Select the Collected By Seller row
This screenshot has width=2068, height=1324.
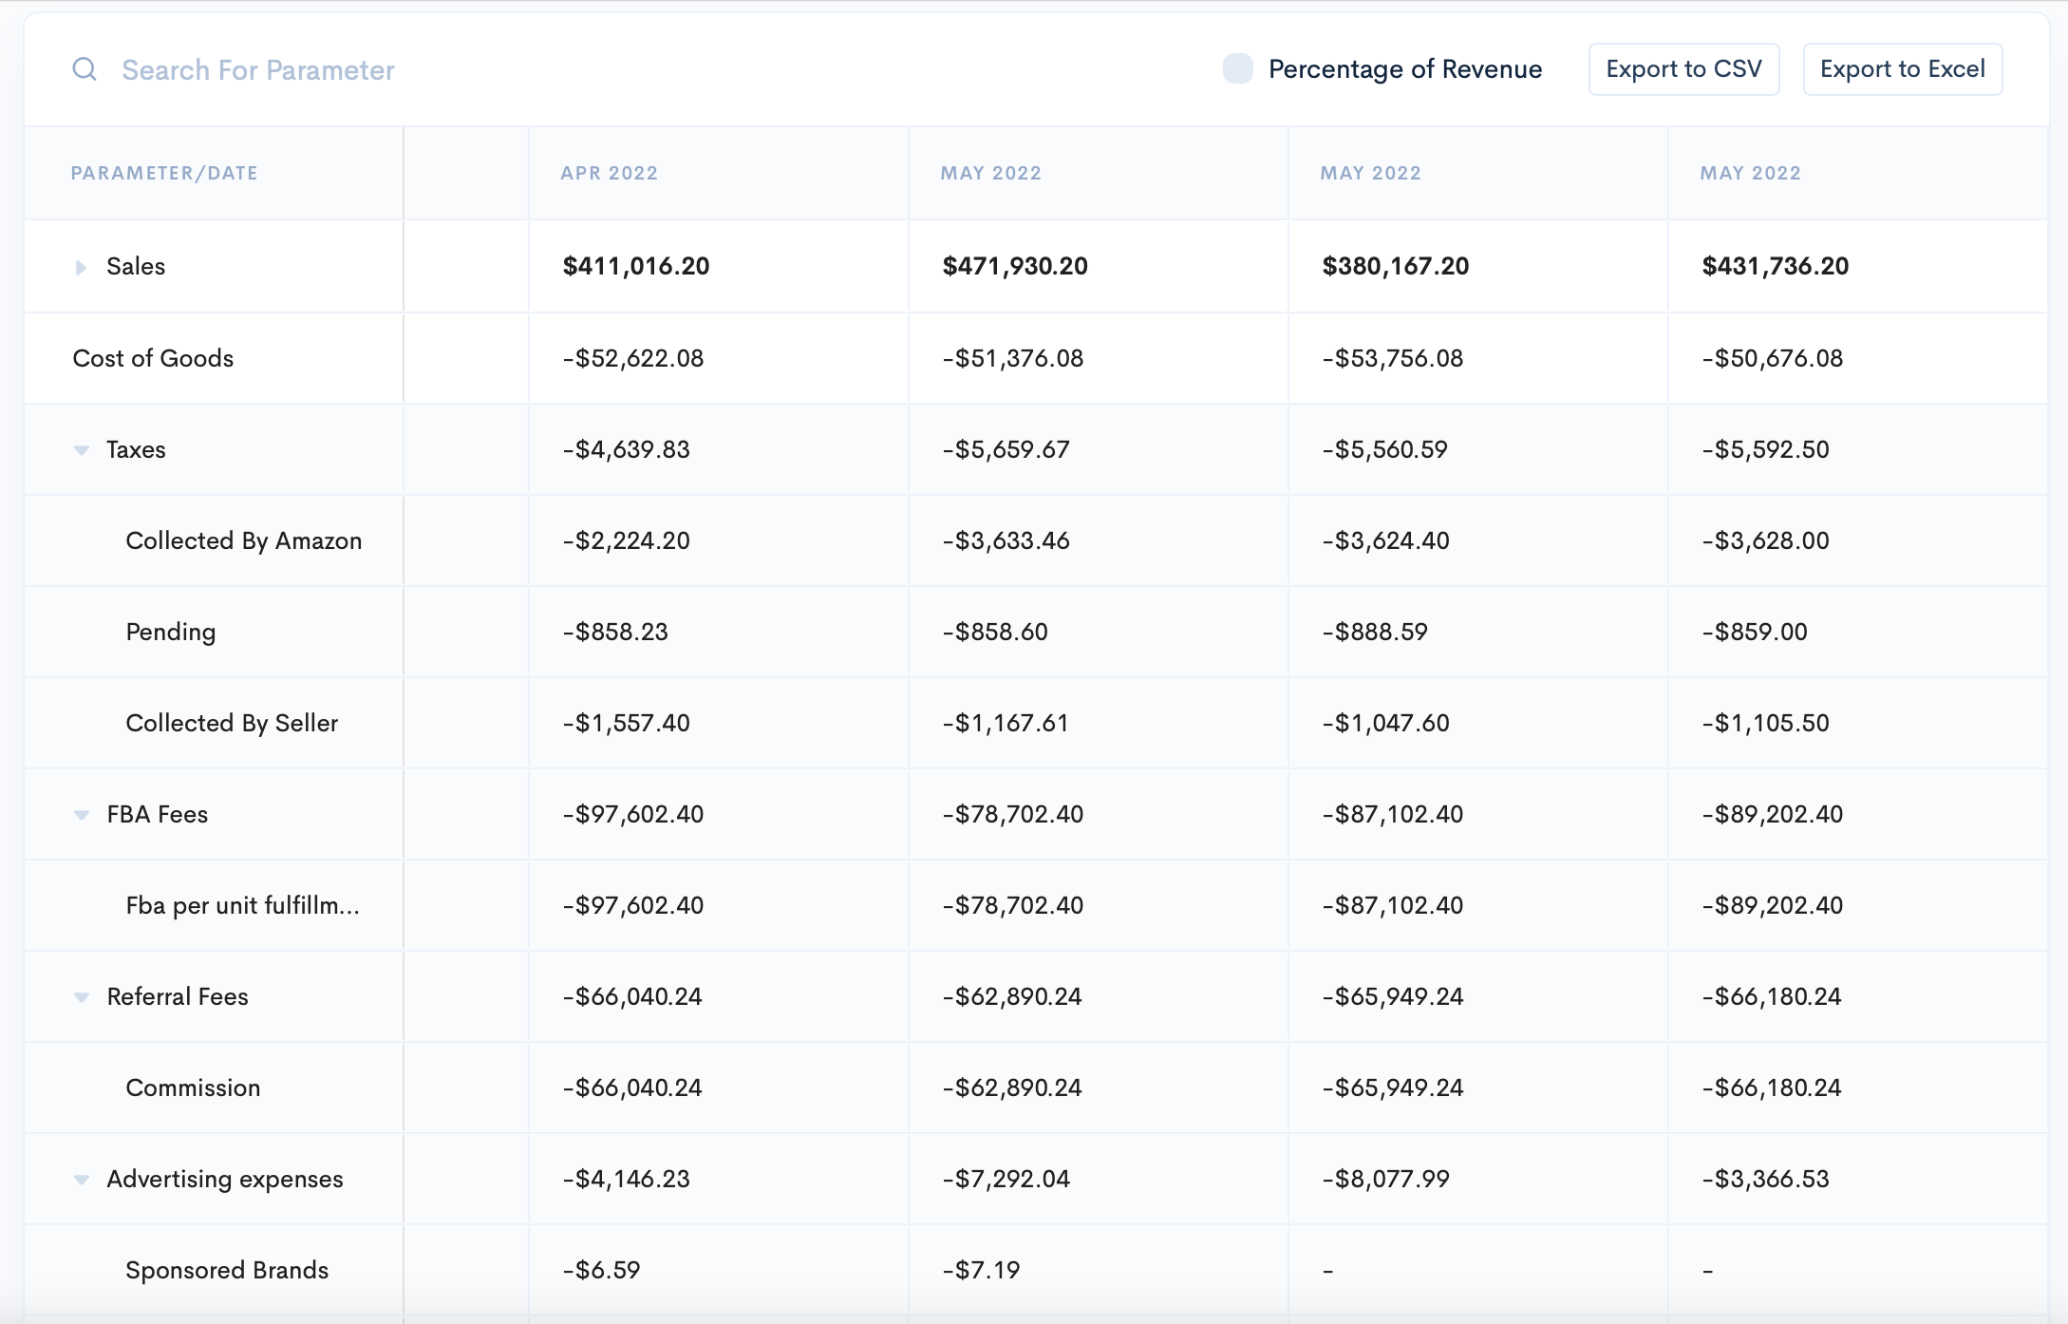232,723
